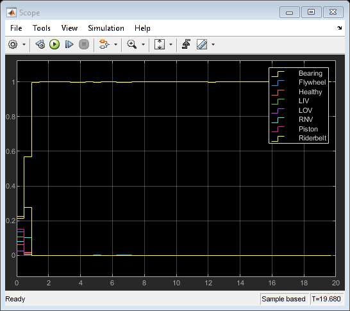The width and height of the screenshot is (350, 311).
Task: Start simulation with green Run button
Action: 54,44
